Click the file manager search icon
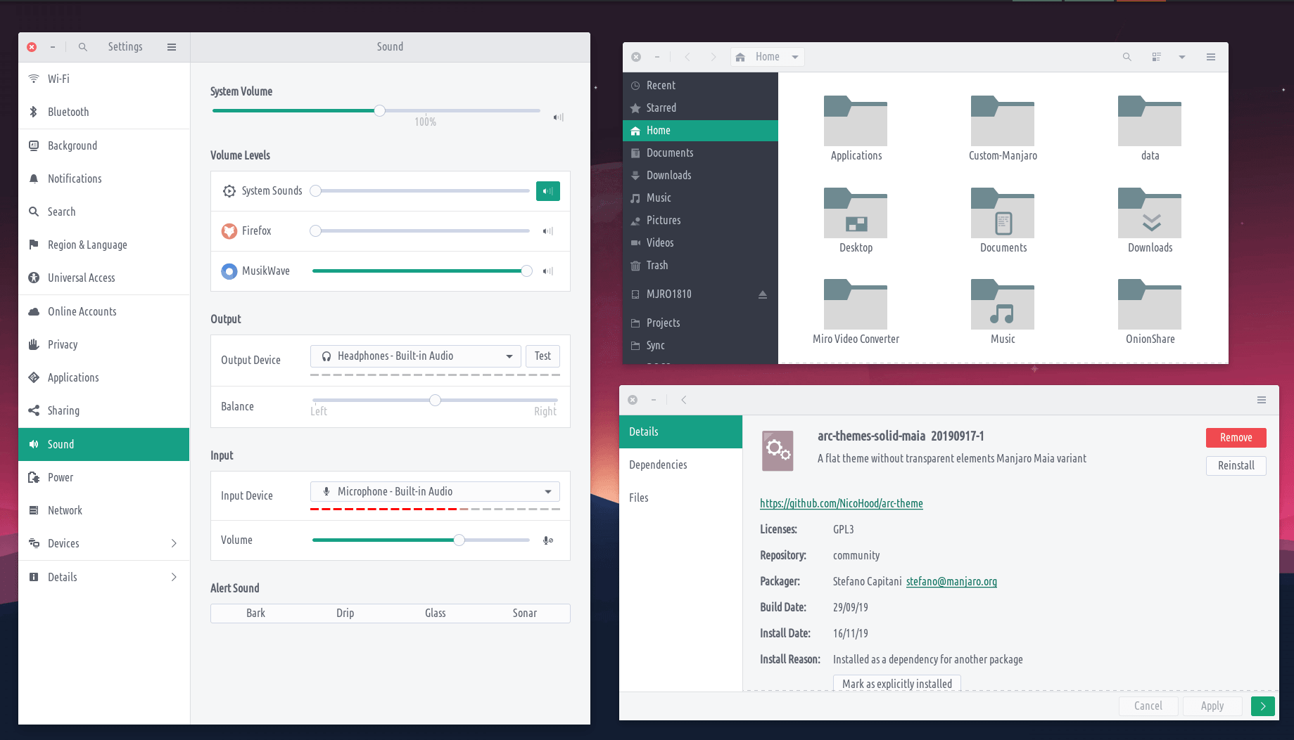Screen dimensions: 1294x740 click(1127, 57)
